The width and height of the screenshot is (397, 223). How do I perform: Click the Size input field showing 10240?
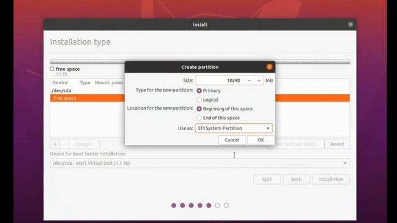pyautogui.click(x=220, y=81)
